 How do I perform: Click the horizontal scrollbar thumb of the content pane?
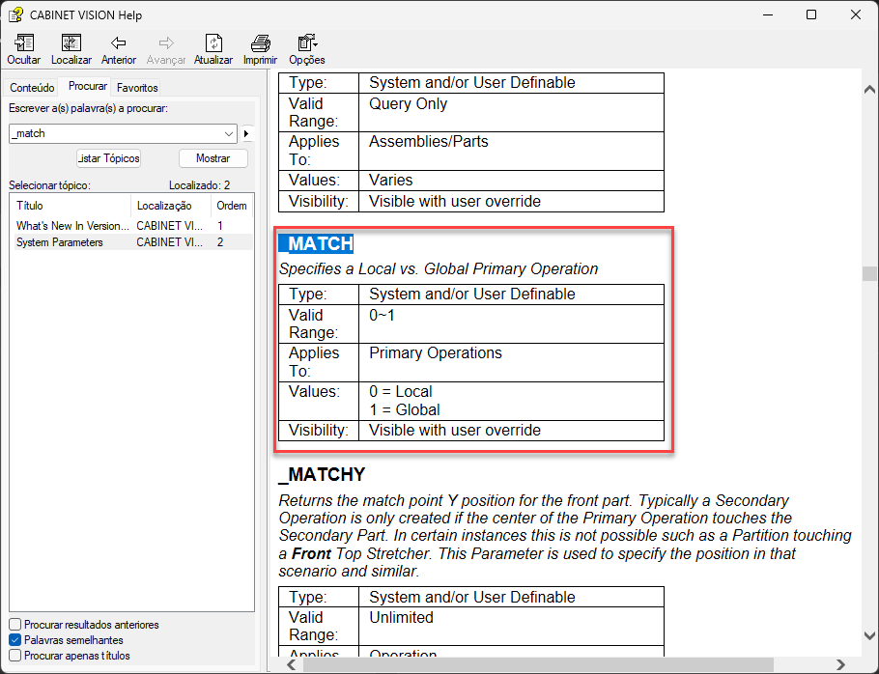[538, 664]
